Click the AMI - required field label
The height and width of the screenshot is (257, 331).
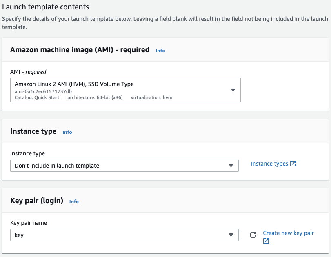28,72
